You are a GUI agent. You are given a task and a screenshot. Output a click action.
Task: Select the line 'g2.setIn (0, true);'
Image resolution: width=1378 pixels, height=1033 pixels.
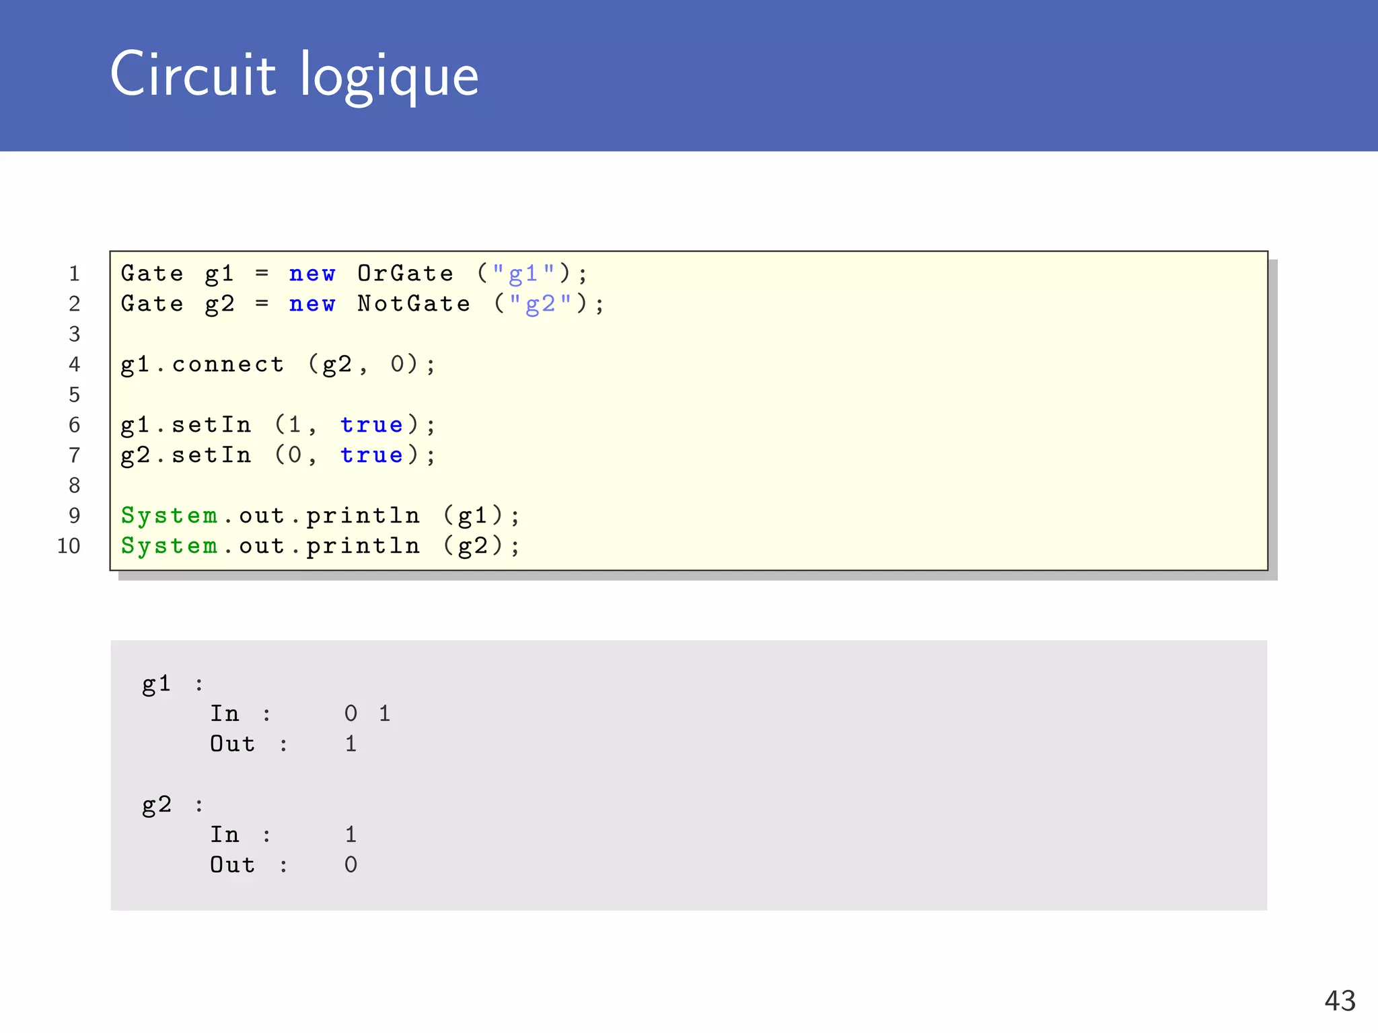click(x=279, y=455)
